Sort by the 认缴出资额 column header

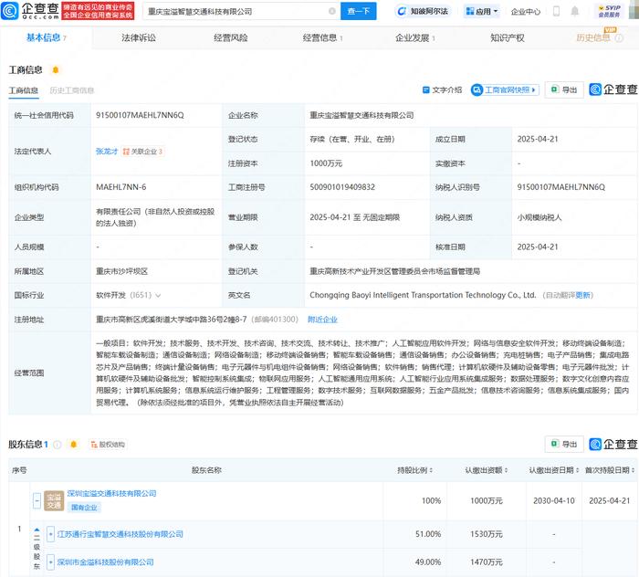pos(487,470)
